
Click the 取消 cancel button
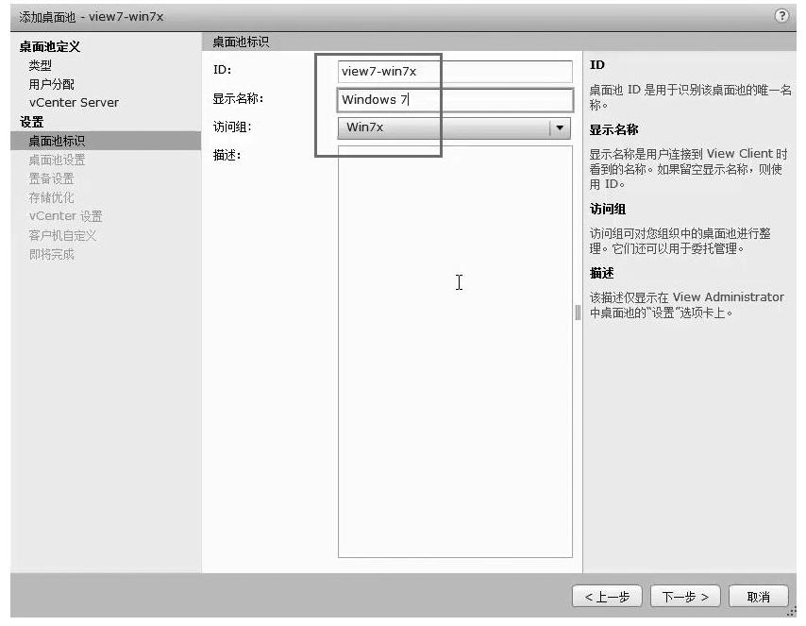(758, 597)
